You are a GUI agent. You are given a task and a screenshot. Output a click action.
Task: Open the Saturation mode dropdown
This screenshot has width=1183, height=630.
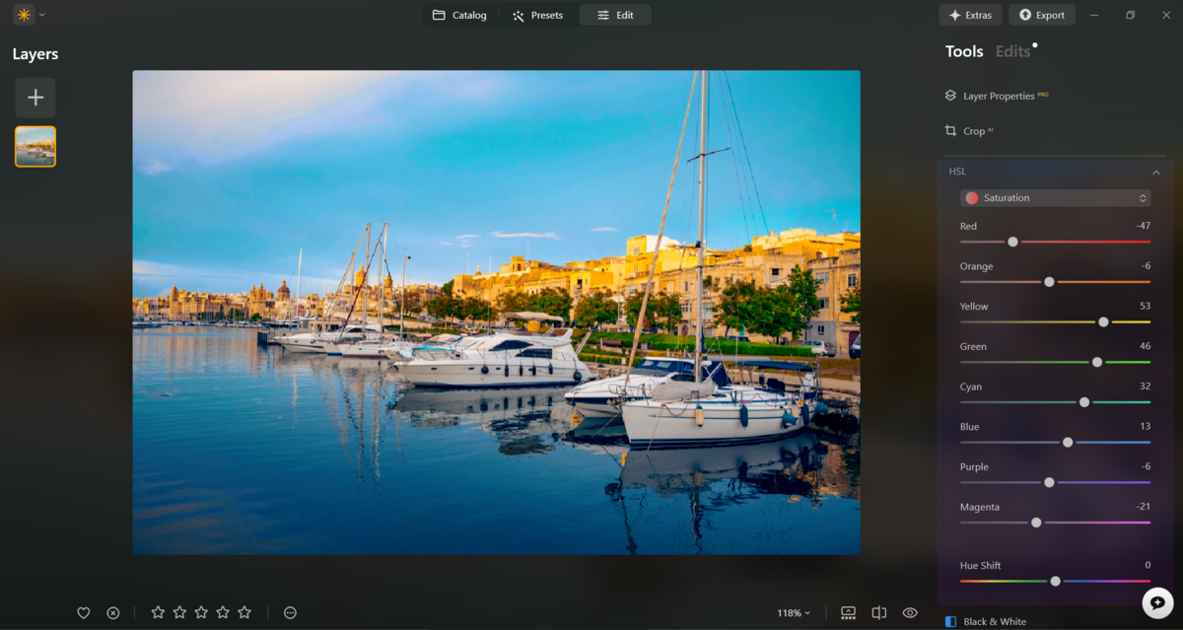pos(1055,198)
